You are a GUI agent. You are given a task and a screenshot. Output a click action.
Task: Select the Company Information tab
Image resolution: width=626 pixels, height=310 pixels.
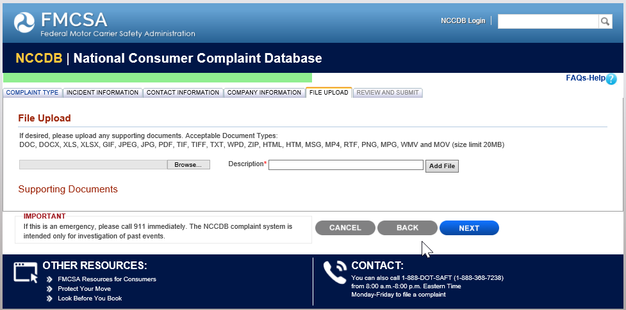pos(264,93)
